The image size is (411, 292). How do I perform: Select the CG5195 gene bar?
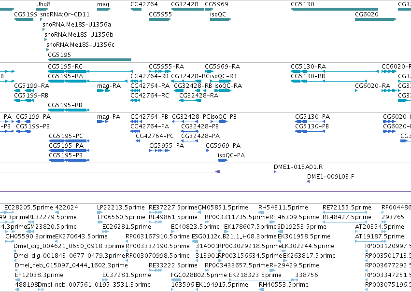pos(89,60)
